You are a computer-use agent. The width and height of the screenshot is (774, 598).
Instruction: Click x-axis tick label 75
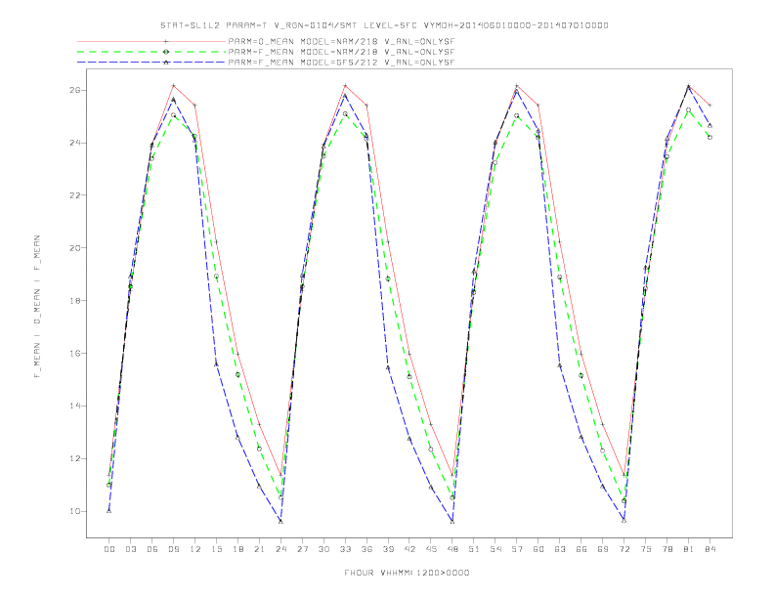tap(646, 549)
